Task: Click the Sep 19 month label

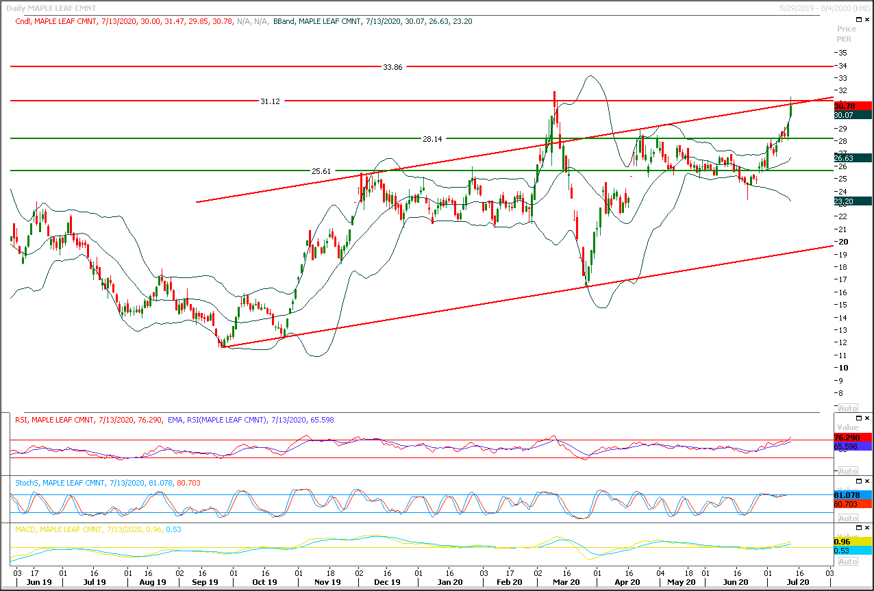Action: point(205,582)
